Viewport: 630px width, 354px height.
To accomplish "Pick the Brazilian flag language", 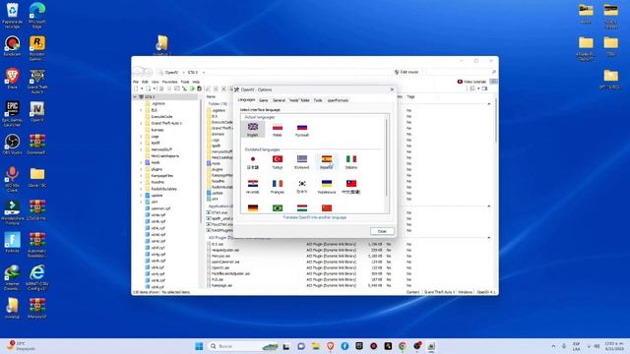I will [x=278, y=207].
